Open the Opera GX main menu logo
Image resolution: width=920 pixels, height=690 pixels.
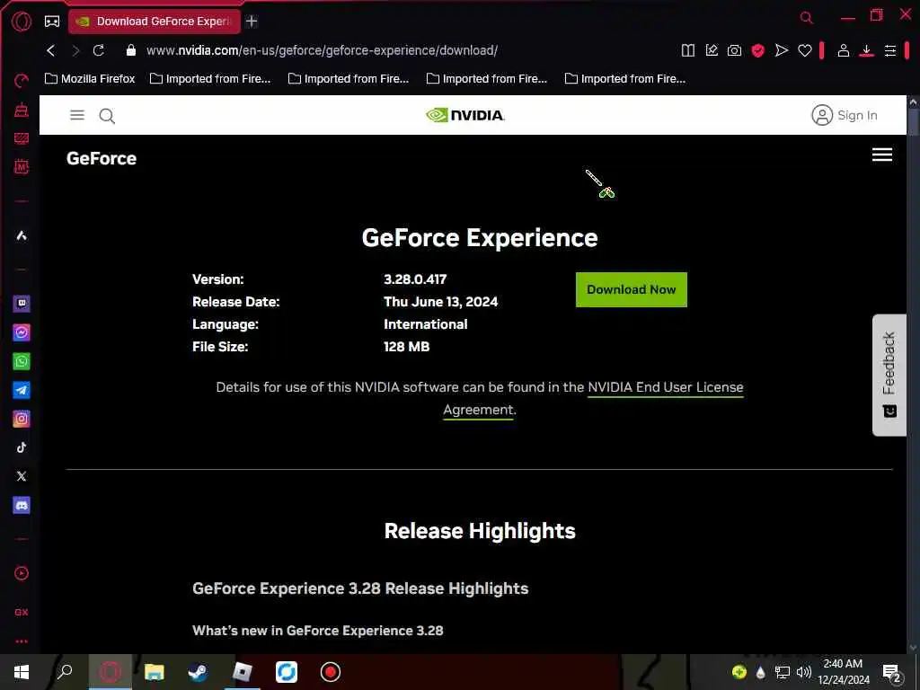[x=22, y=22]
